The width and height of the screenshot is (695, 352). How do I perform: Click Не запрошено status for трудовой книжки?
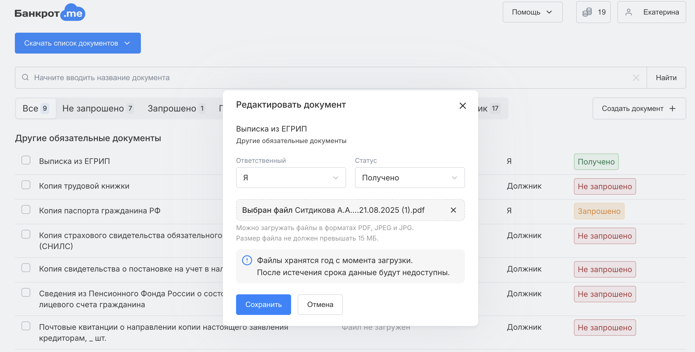(x=605, y=186)
